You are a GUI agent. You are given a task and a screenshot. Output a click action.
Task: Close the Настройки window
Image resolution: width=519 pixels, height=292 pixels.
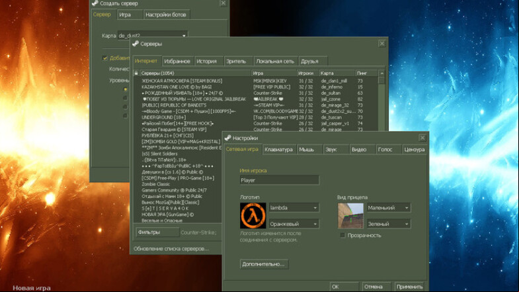pyautogui.click(x=422, y=138)
